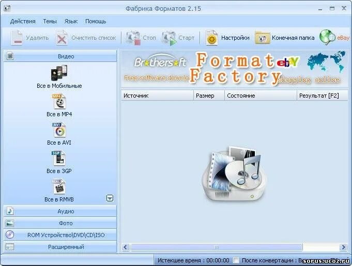352x266 pixels.
Task: Click the scroll right arrow
Action: pyautogui.click(x=343, y=247)
